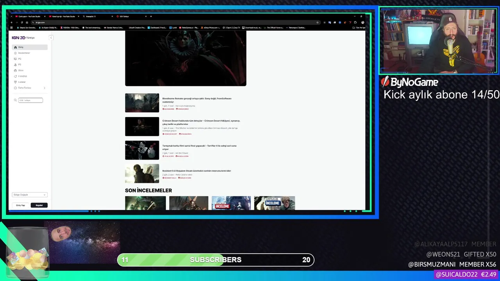Select the PC category in the sidebar
Viewport: 500px width, 281px height.
pos(30,59)
